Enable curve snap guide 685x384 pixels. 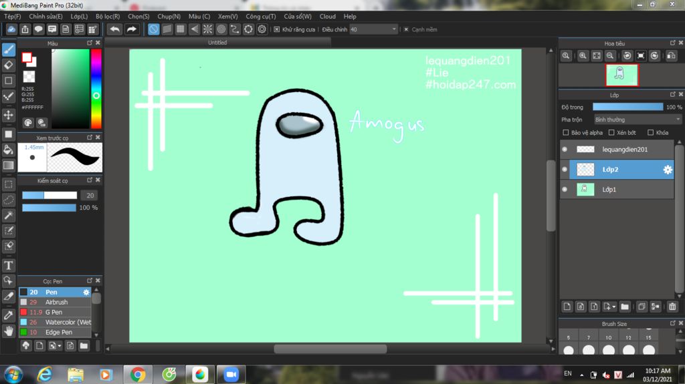[235, 29]
